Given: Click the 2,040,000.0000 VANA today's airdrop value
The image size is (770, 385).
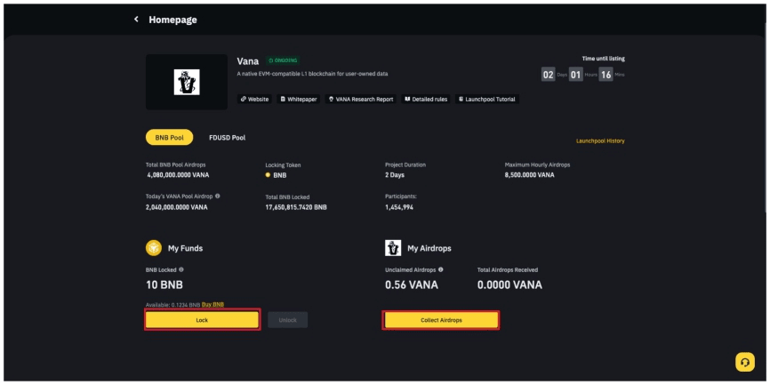Looking at the screenshot, I should (x=177, y=207).
